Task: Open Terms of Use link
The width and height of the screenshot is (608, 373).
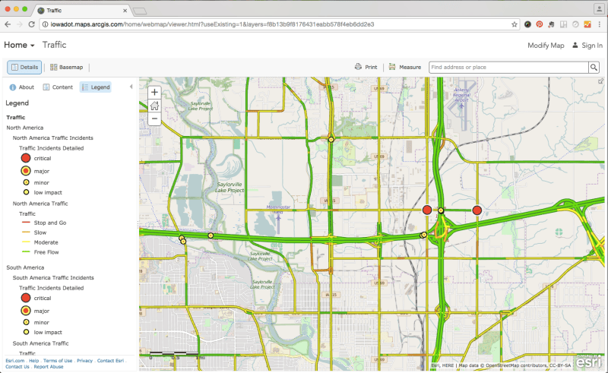Action: (58, 361)
